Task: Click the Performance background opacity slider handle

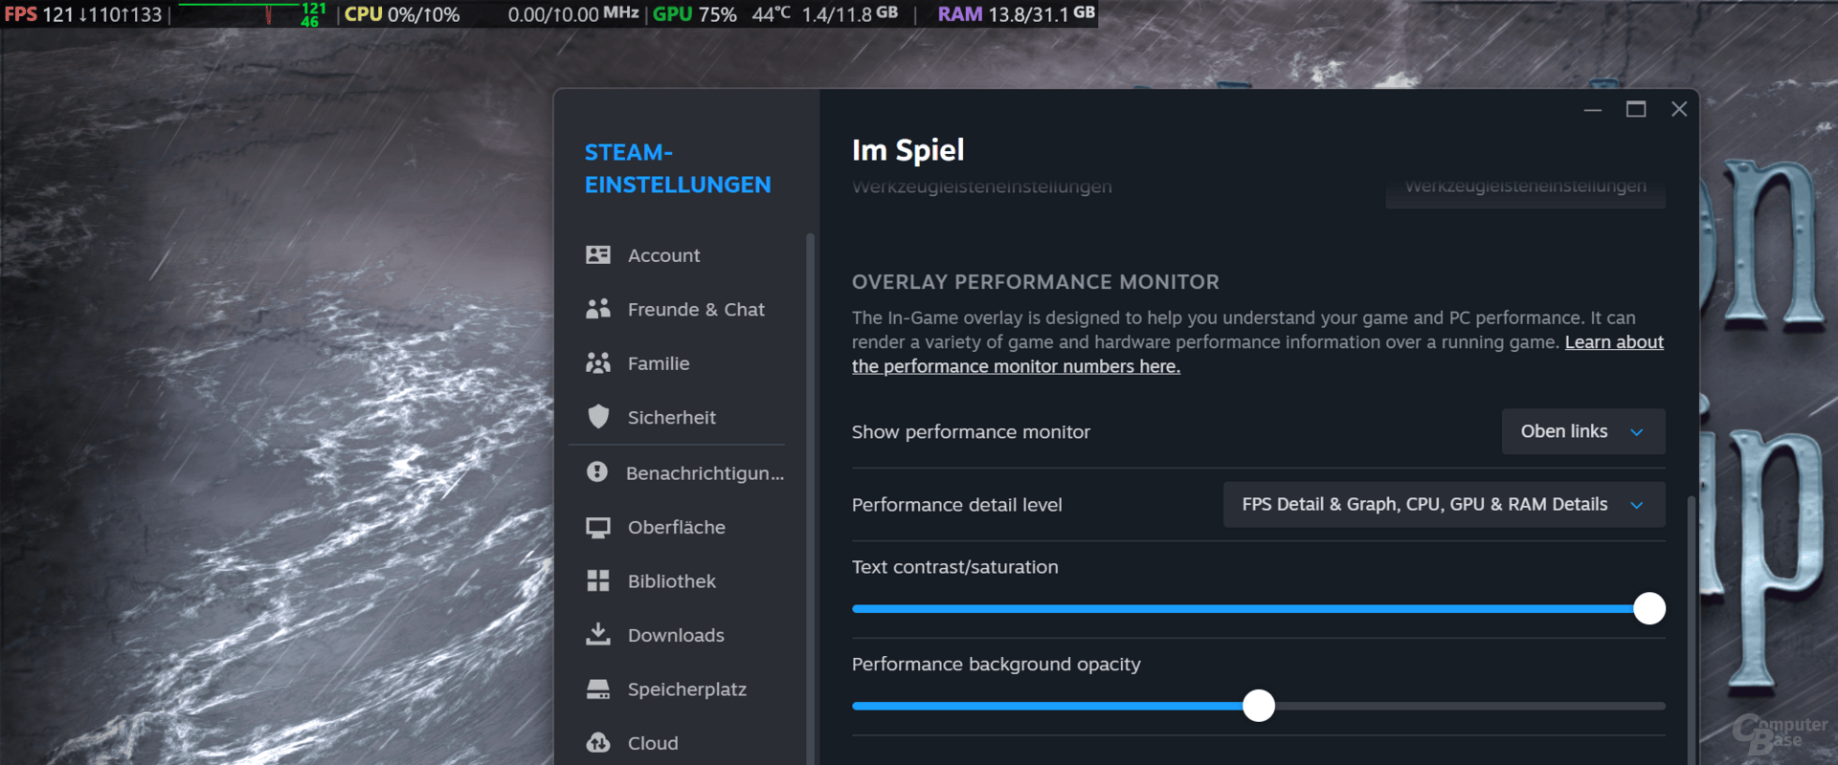Action: tap(1259, 706)
